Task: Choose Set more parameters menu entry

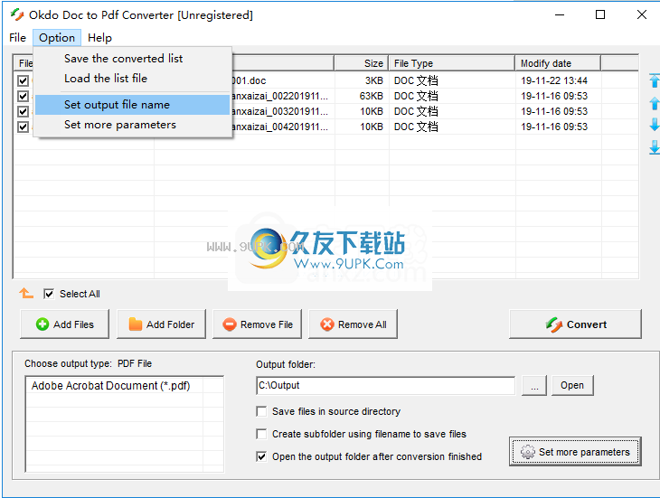Action: tap(133, 125)
